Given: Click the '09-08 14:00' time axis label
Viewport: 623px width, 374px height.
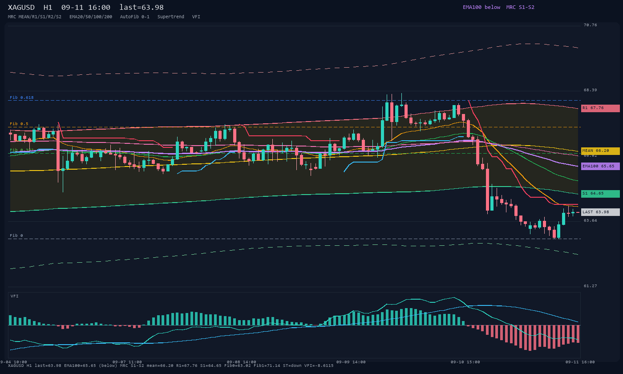Looking at the screenshot, I should click(x=242, y=362).
